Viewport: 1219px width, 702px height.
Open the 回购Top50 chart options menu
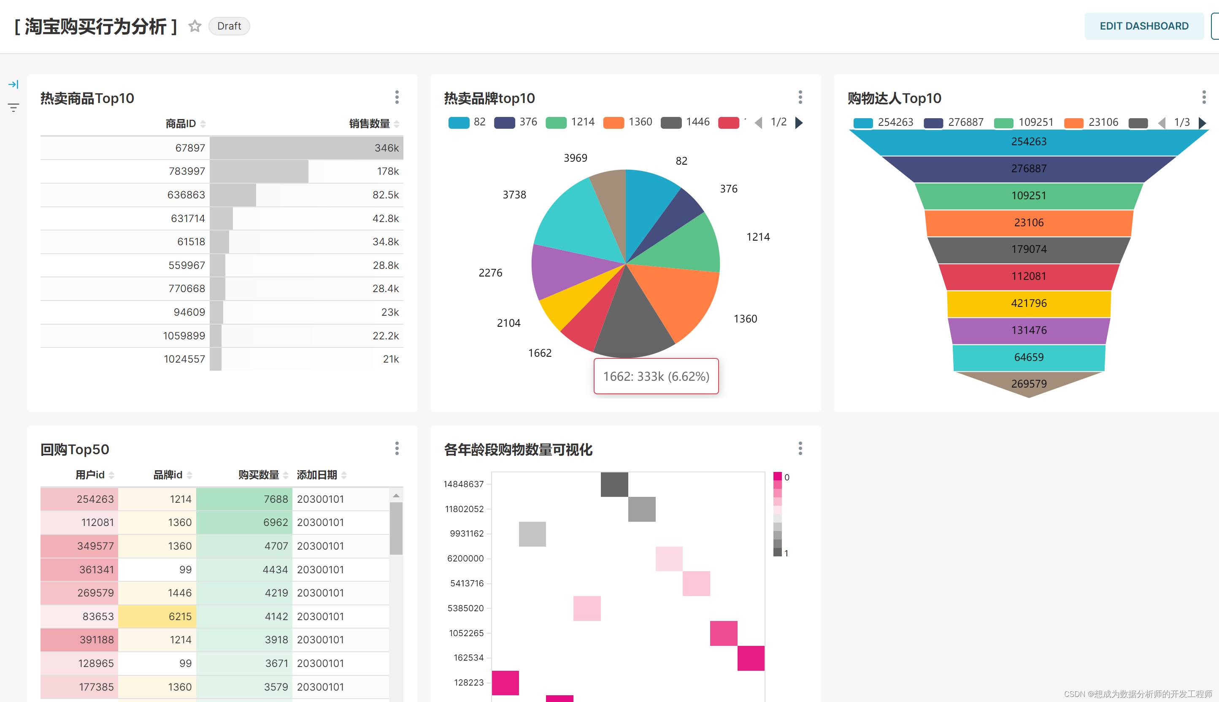[x=397, y=448]
